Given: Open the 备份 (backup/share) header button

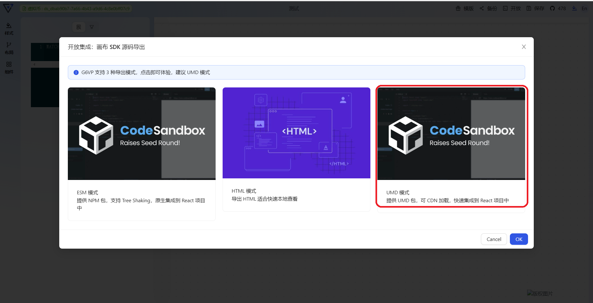Looking at the screenshot, I should [x=488, y=9].
